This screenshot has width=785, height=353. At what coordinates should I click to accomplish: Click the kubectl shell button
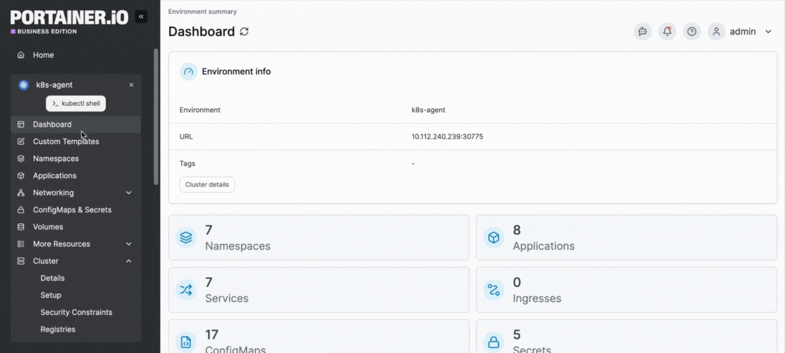pyautogui.click(x=76, y=103)
